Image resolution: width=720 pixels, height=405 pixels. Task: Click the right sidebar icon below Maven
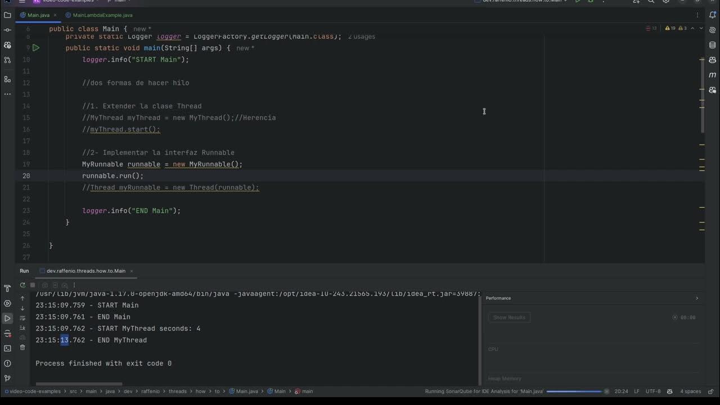click(x=713, y=90)
